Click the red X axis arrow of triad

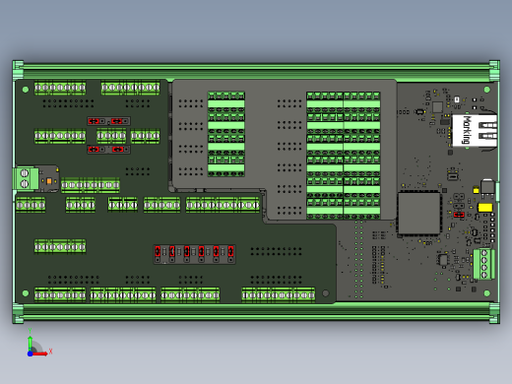pyautogui.click(x=40, y=353)
